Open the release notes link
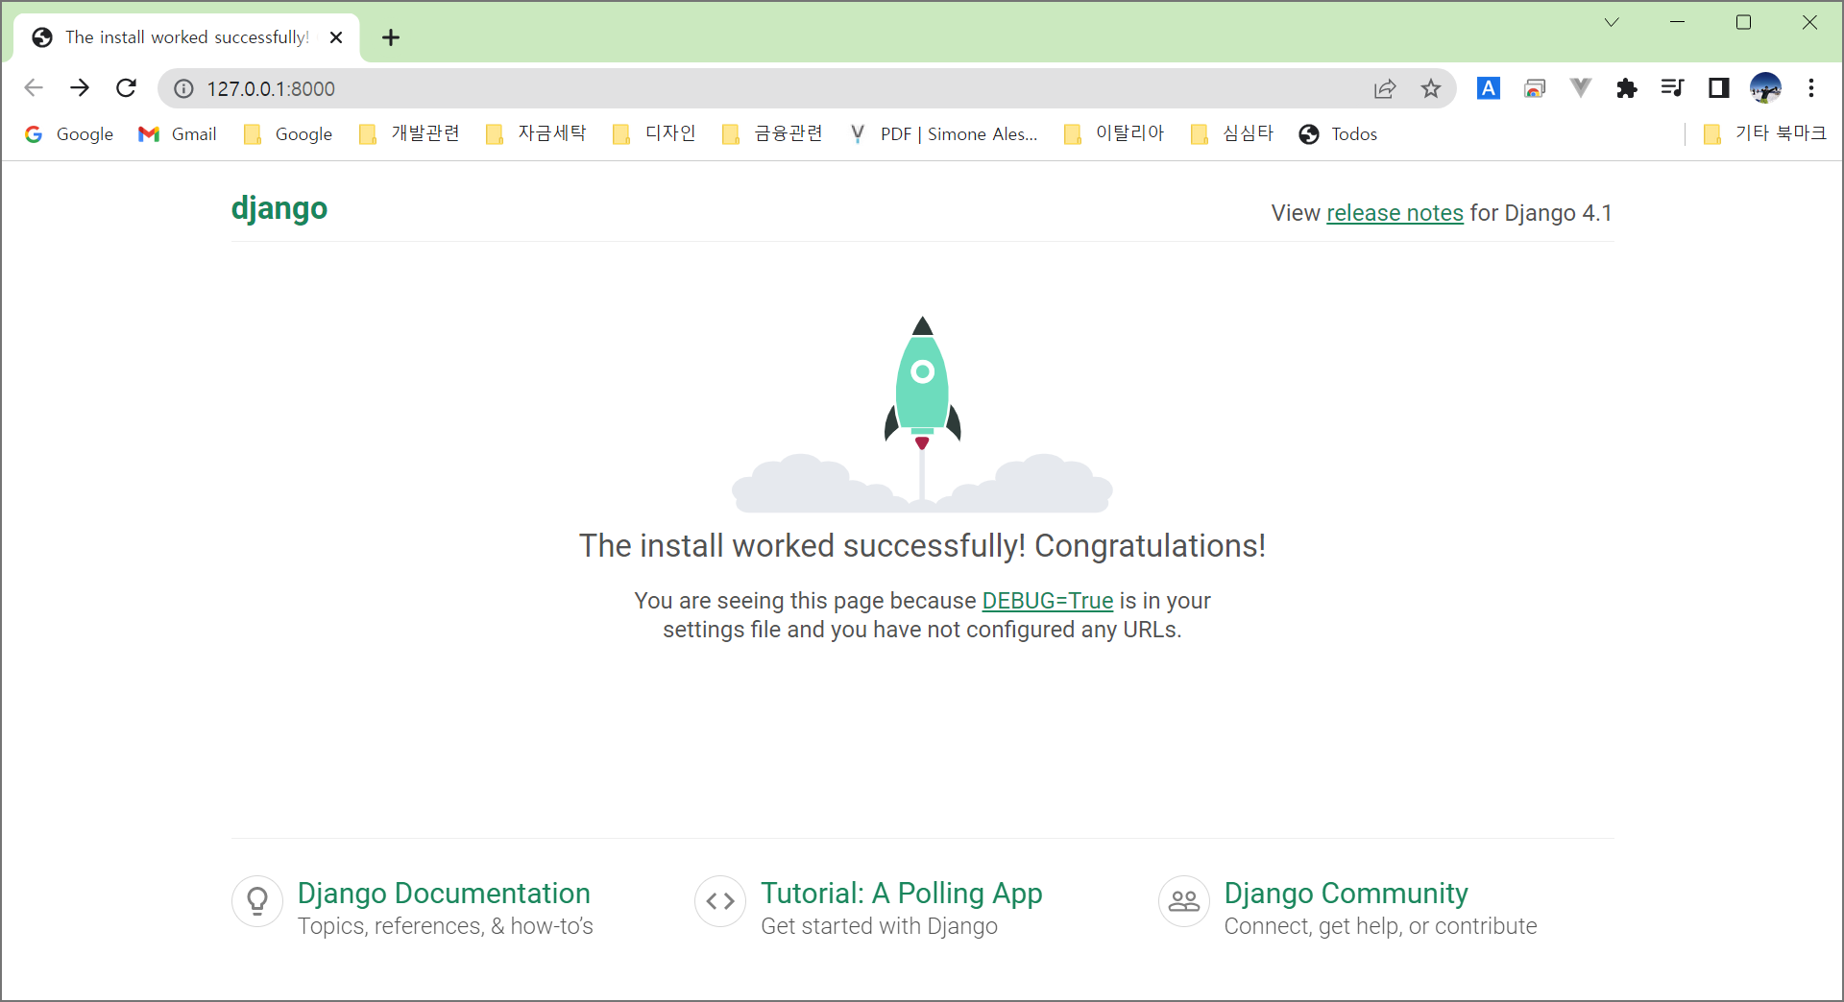This screenshot has height=1002, width=1844. [x=1395, y=213]
